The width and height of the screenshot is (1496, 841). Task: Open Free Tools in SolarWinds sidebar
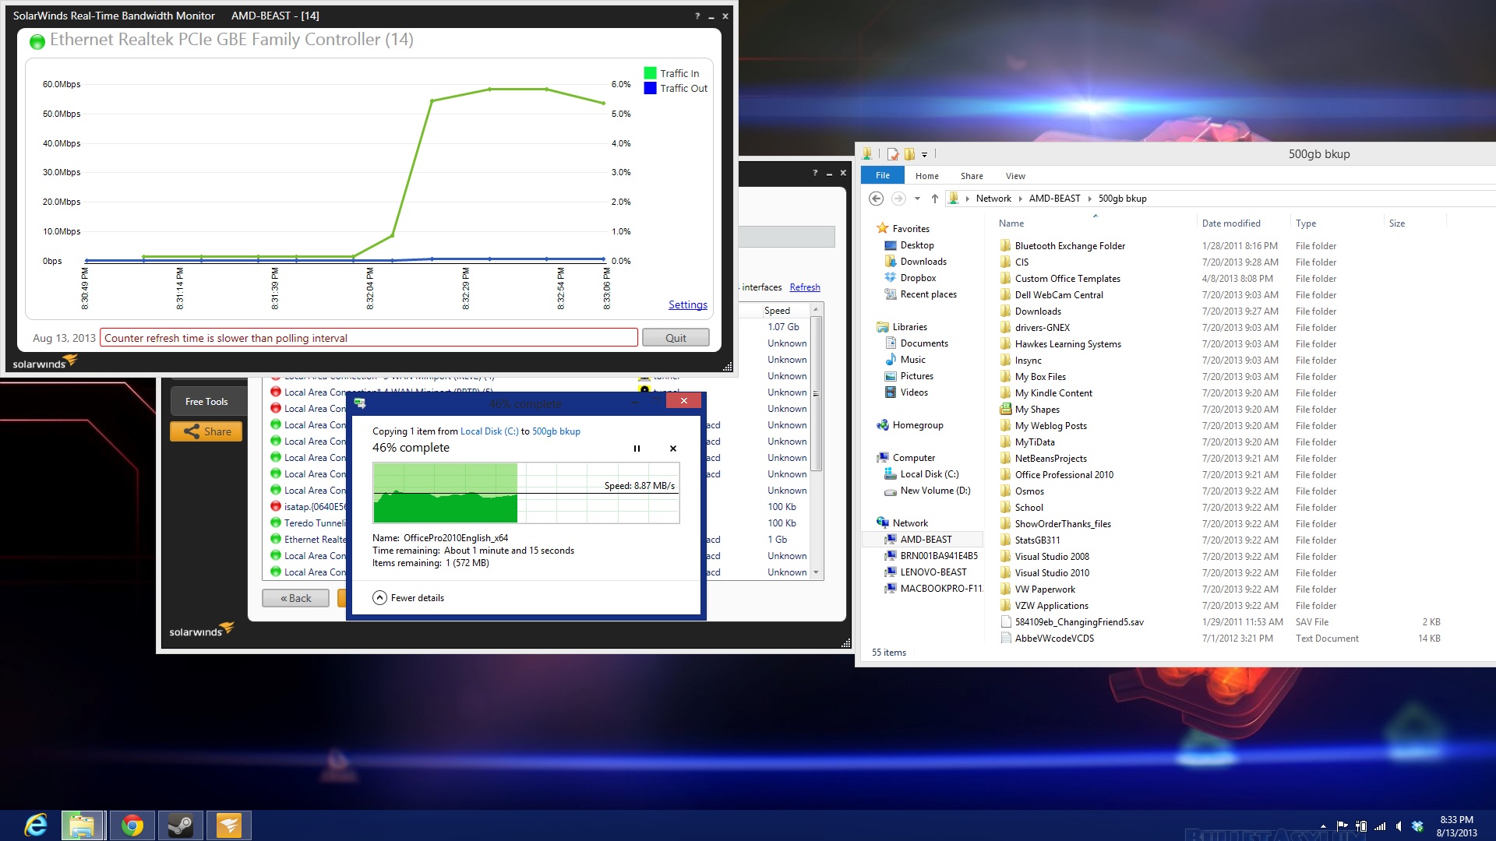pyautogui.click(x=206, y=402)
